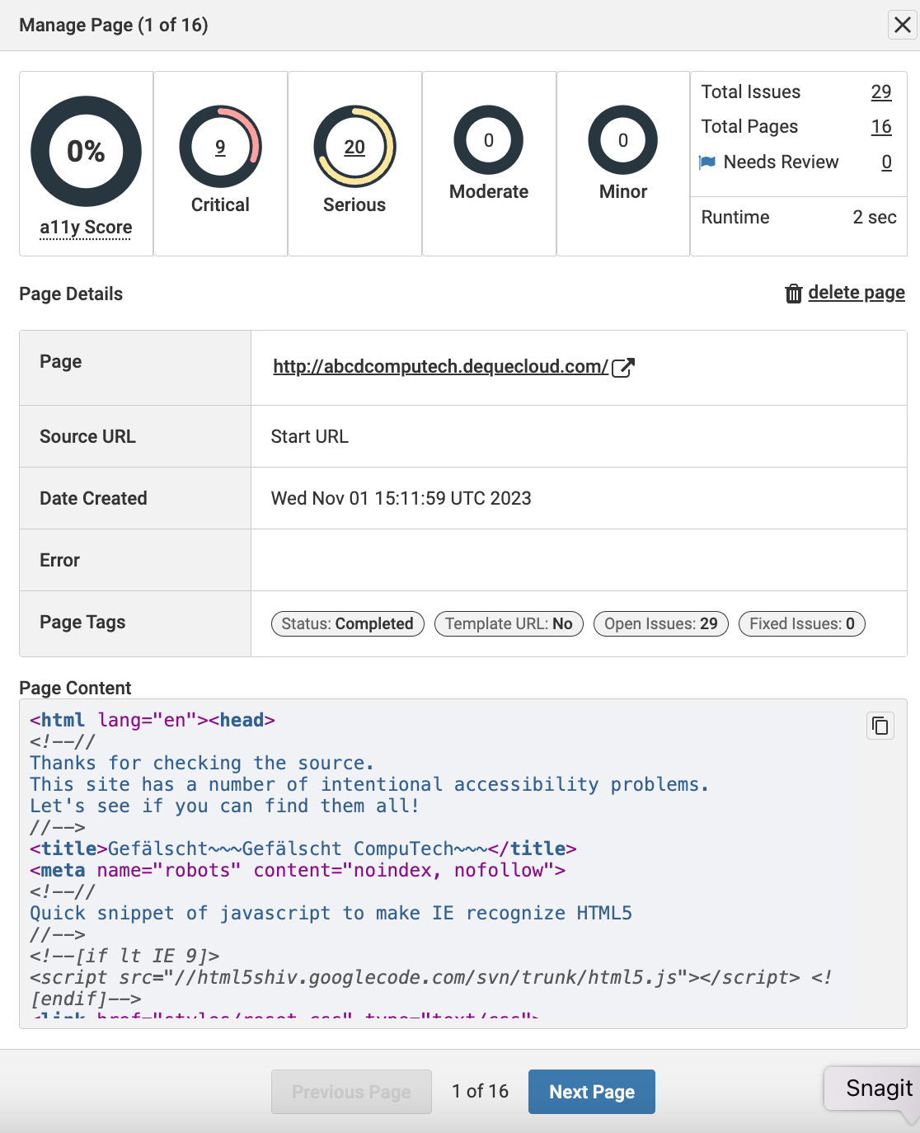This screenshot has height=1133, width=920.
Task: Copy page content with clipboard icon
Action: (x=880, y=726)
